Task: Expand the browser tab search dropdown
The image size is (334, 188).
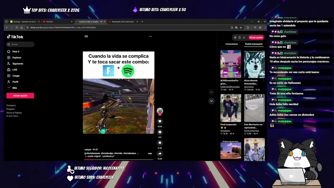Action: [6, 22]
